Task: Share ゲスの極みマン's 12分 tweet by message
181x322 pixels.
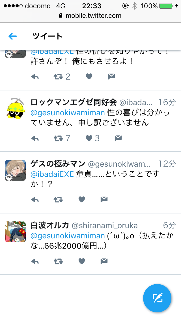Action: tap(104, 199)
